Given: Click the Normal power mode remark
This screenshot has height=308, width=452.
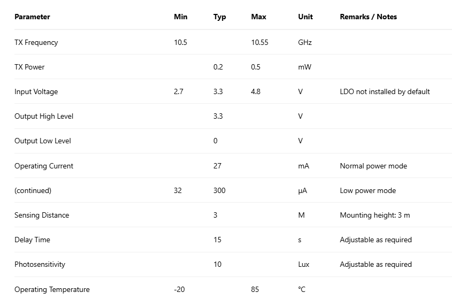Looking at the screenshot, I should [x=373, y=166].
